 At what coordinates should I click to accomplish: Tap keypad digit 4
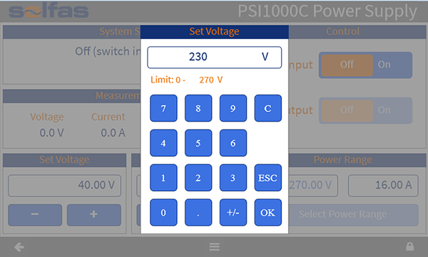coord(163,143)
